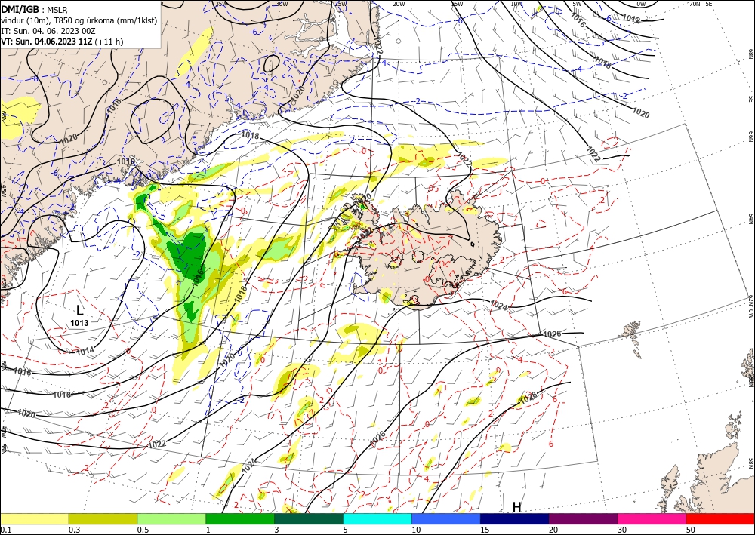Click the cyan 5–10 legend color band
755x535 pixels.
(377, 518)
